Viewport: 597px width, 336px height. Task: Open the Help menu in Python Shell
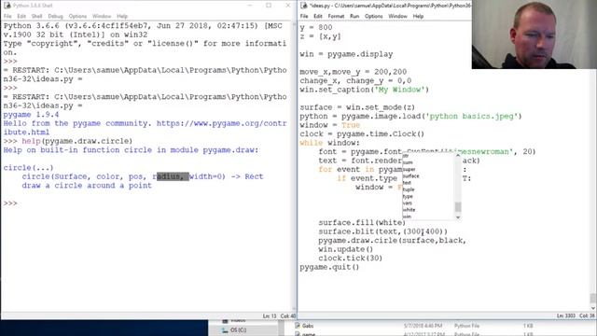click(122, 16)
